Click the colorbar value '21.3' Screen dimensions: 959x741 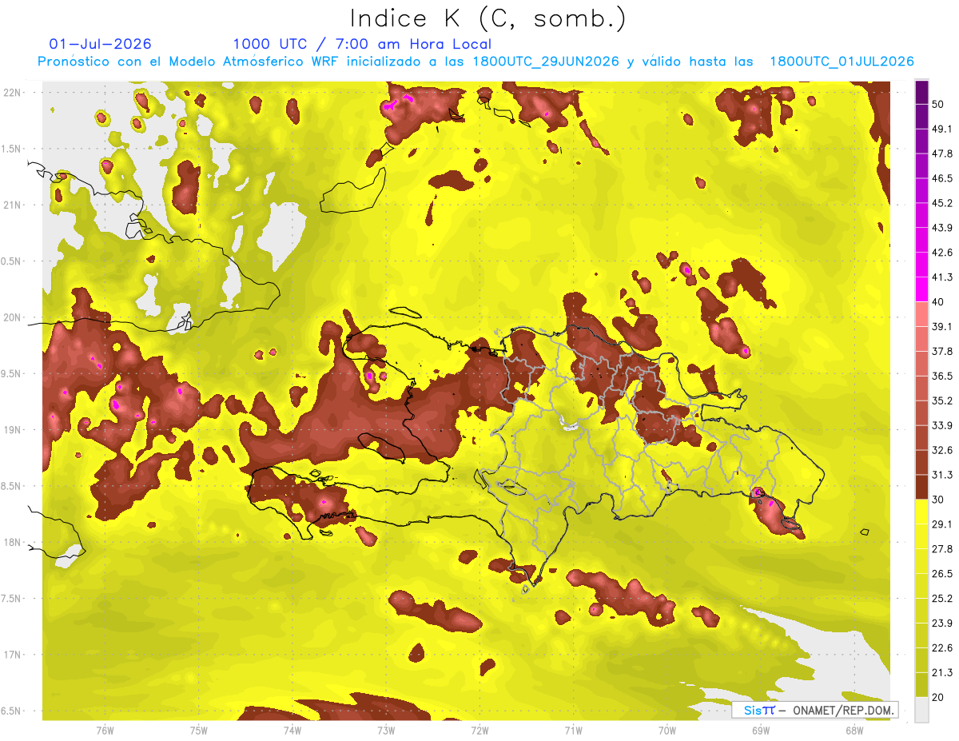[941, 672]
